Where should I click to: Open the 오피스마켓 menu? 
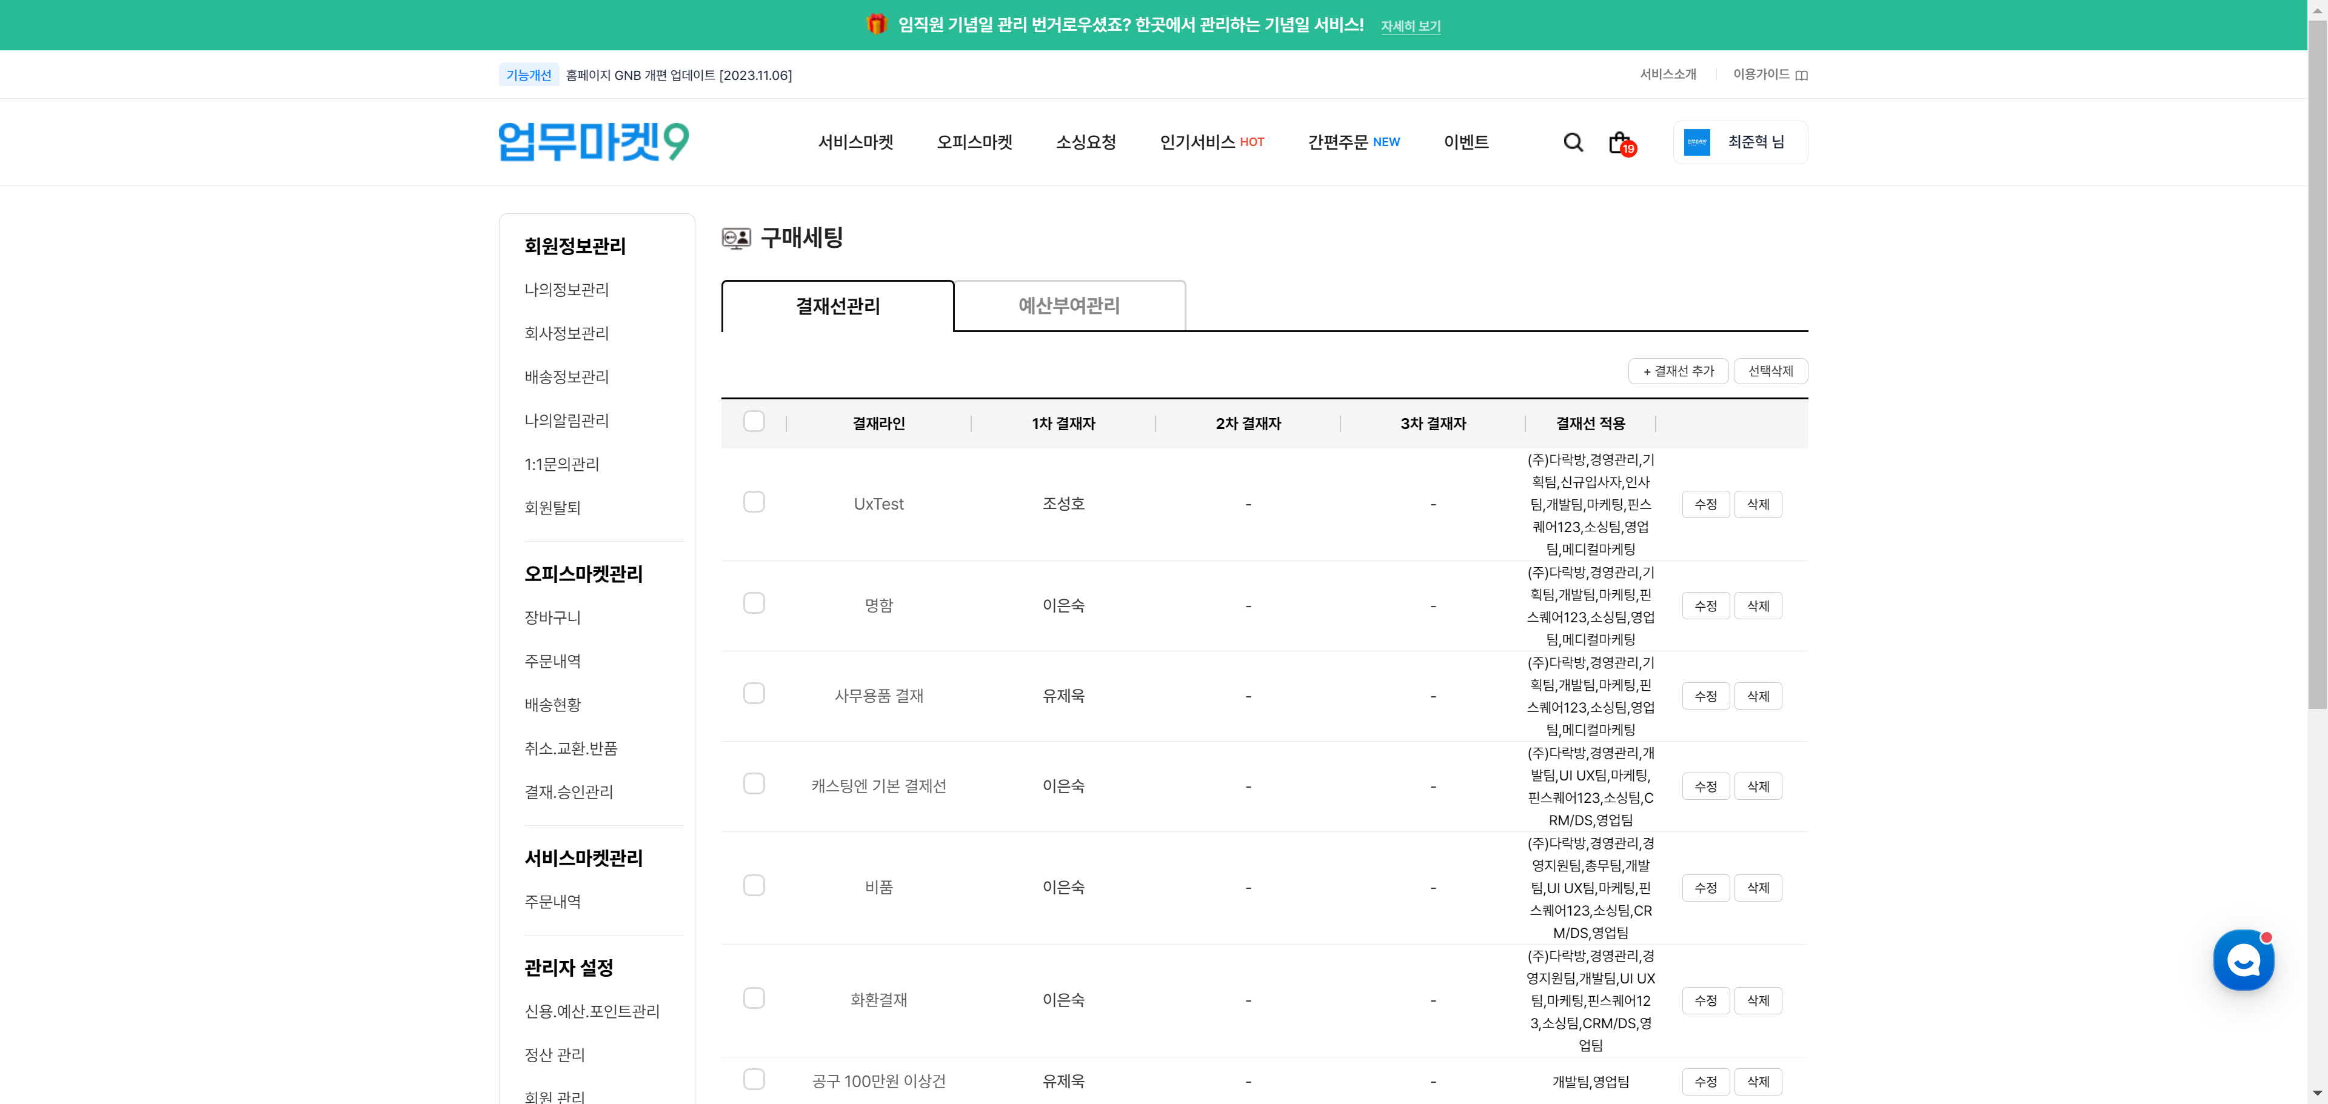[x=974, y=142]
